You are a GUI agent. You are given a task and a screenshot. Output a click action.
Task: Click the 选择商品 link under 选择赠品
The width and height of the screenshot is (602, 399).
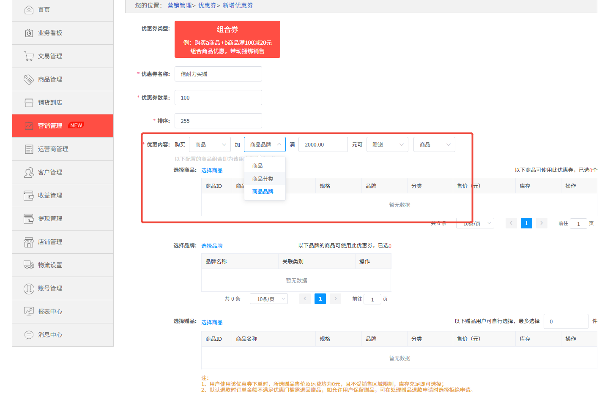click(x=212, y=322)
